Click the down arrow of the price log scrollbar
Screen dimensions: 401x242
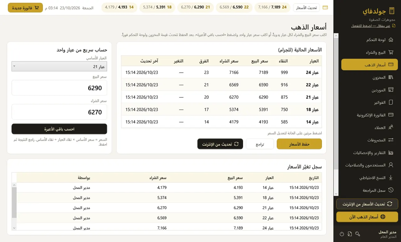(x=14, y=228)
